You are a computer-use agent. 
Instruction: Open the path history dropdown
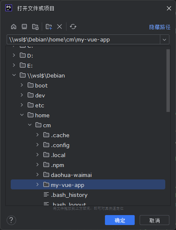point(164,39)
